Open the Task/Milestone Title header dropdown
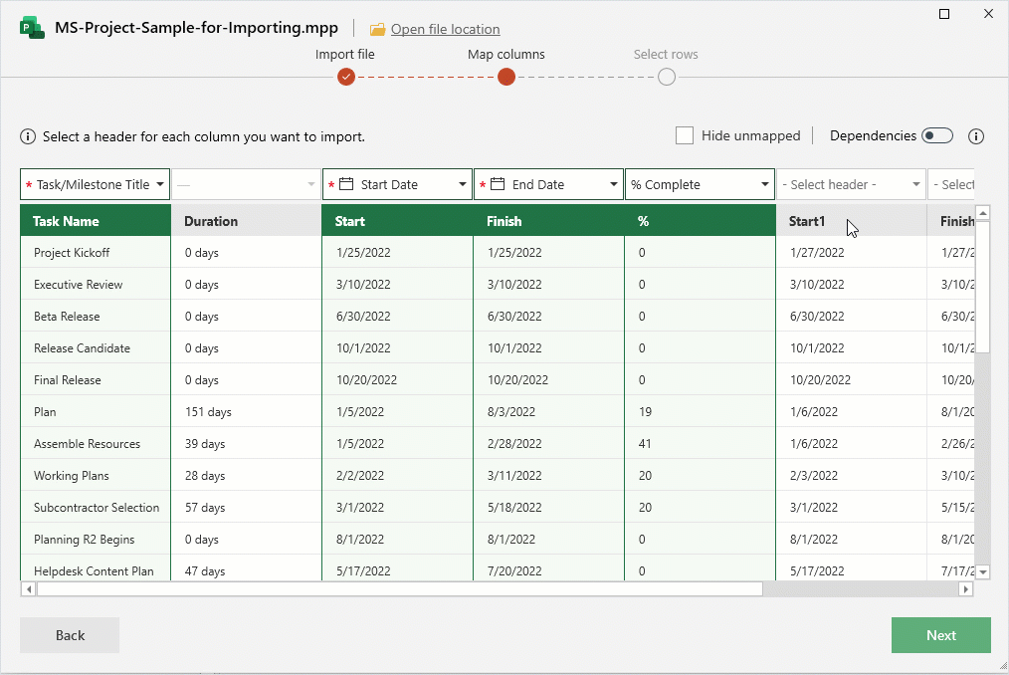1009x675 pixels. pos(162,184)
